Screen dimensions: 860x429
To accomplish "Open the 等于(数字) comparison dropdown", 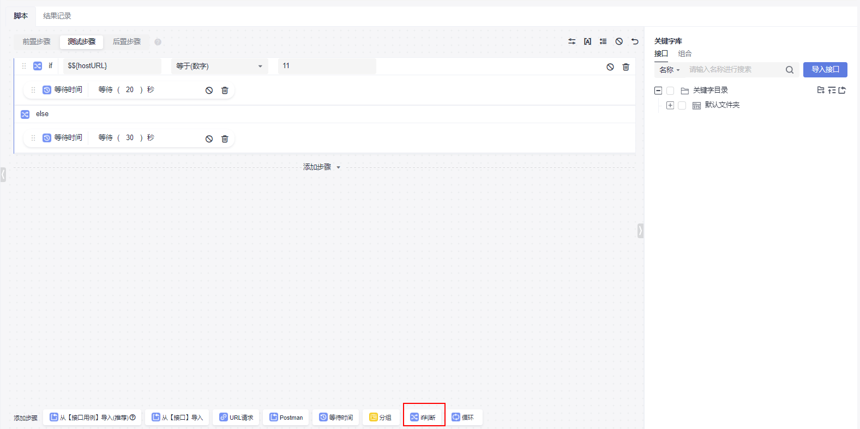I will (x=219, y=66).
